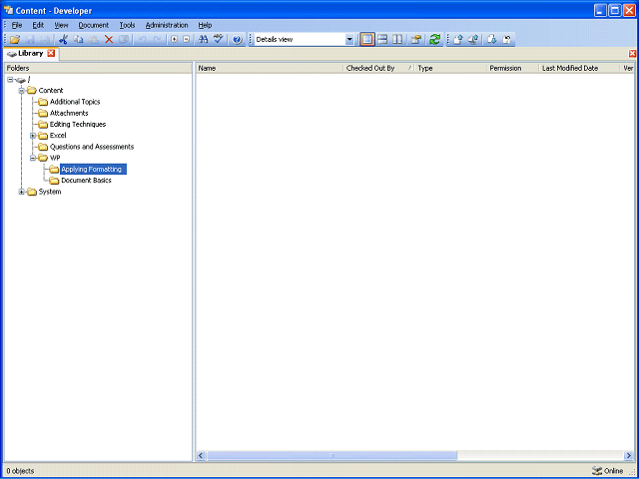639x479 pixels.
Task: Collapse the WP folder node
Action: click(33, 158)
